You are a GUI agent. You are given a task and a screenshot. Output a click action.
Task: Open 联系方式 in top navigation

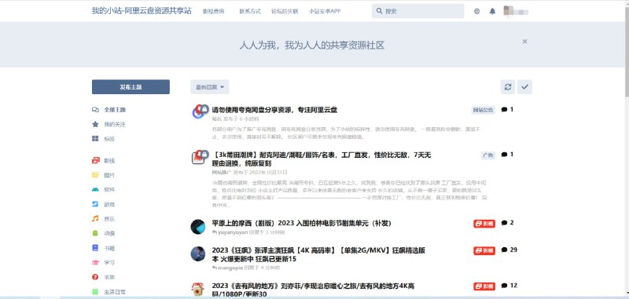click(x=250, y=11)
